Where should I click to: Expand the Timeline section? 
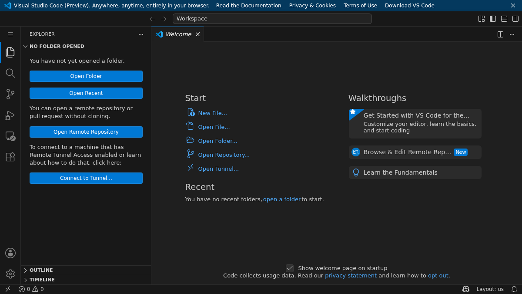[86, 280]
